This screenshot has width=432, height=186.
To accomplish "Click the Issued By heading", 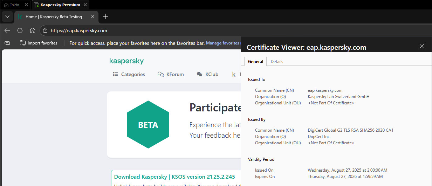I will pos(257,119).
